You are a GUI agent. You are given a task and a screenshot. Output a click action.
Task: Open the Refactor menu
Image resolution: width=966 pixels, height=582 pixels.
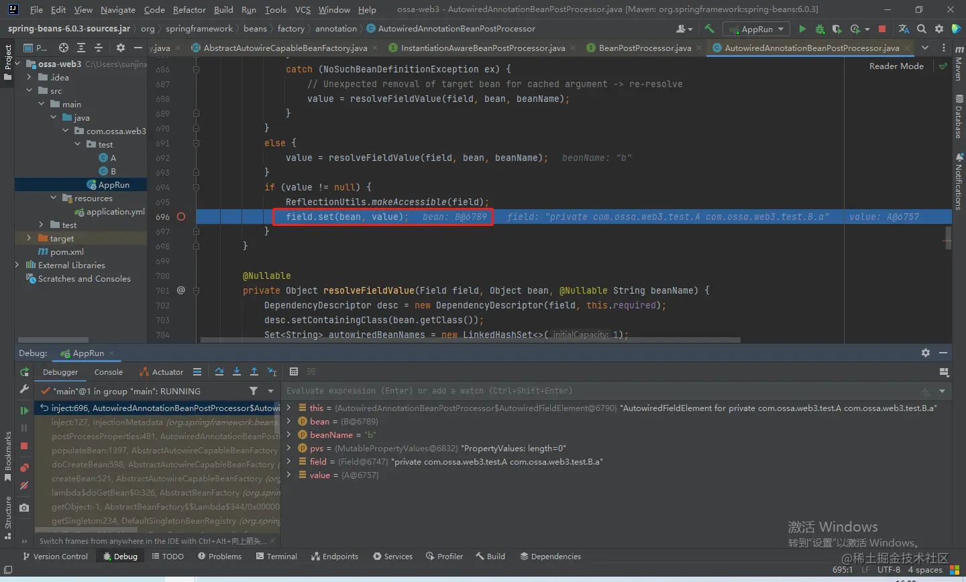tap(189, 9)
